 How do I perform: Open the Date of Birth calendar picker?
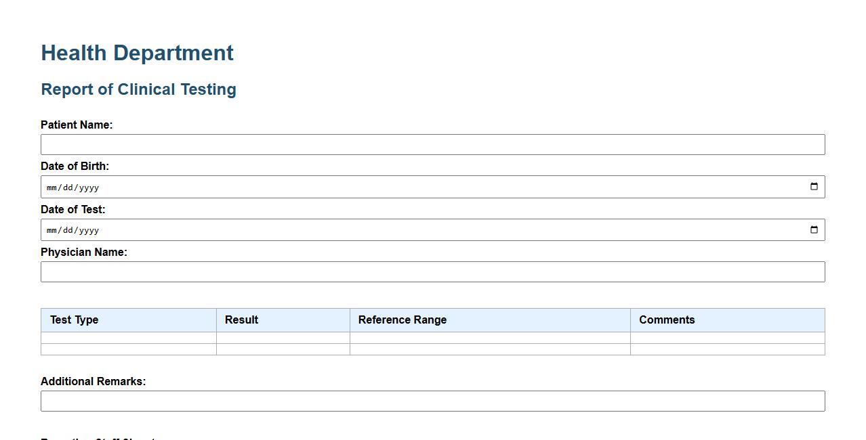pos(814,187)
